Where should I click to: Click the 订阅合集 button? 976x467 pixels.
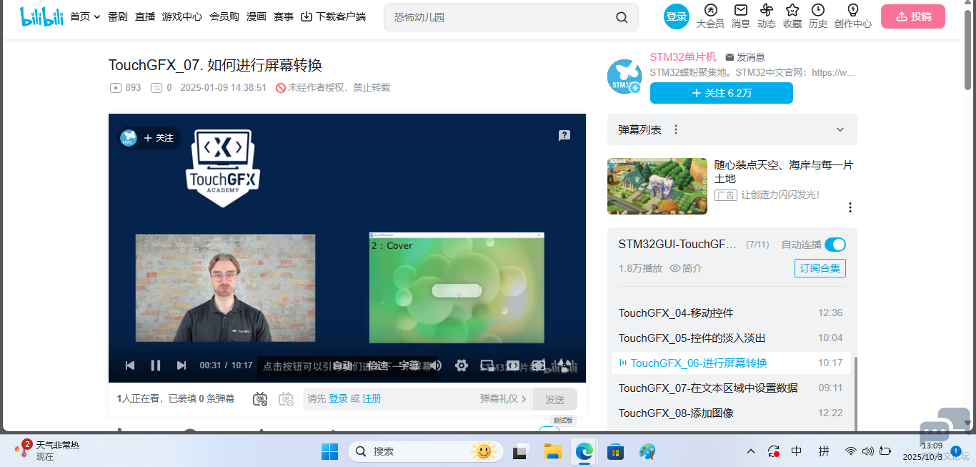pyautogui.click(x=820, y=268)
